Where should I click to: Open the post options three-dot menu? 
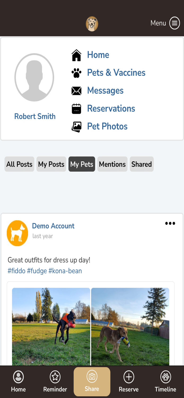click(x=170, y=223)
